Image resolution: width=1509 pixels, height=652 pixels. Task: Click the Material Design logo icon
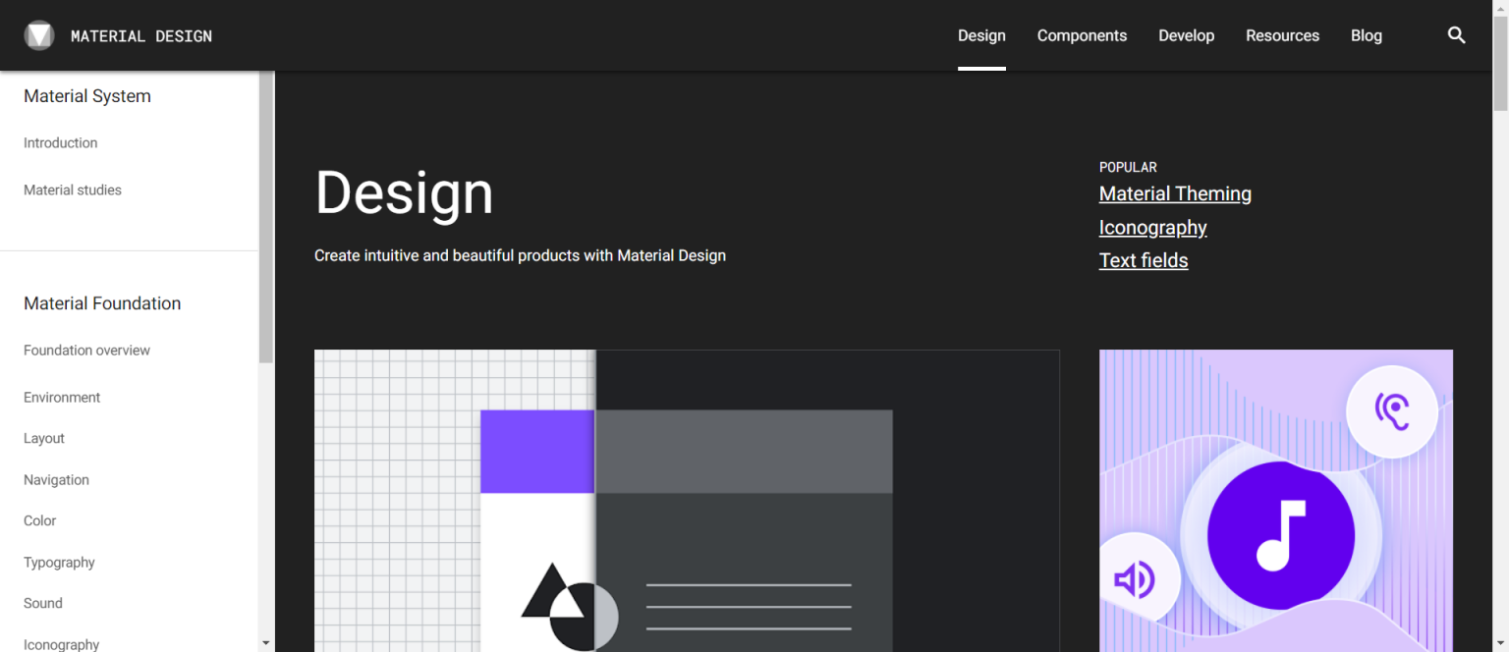(x=39, y=34)
